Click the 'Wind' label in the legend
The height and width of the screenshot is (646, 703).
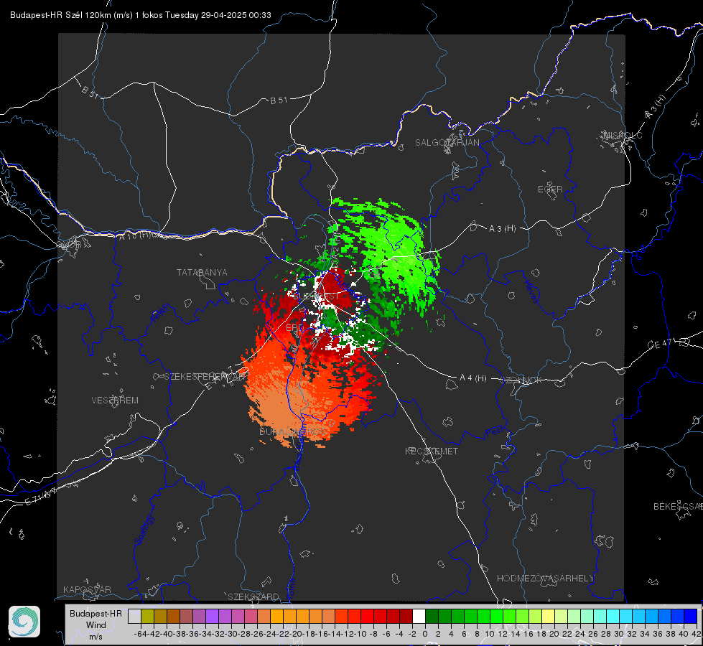tap(96, 625)
